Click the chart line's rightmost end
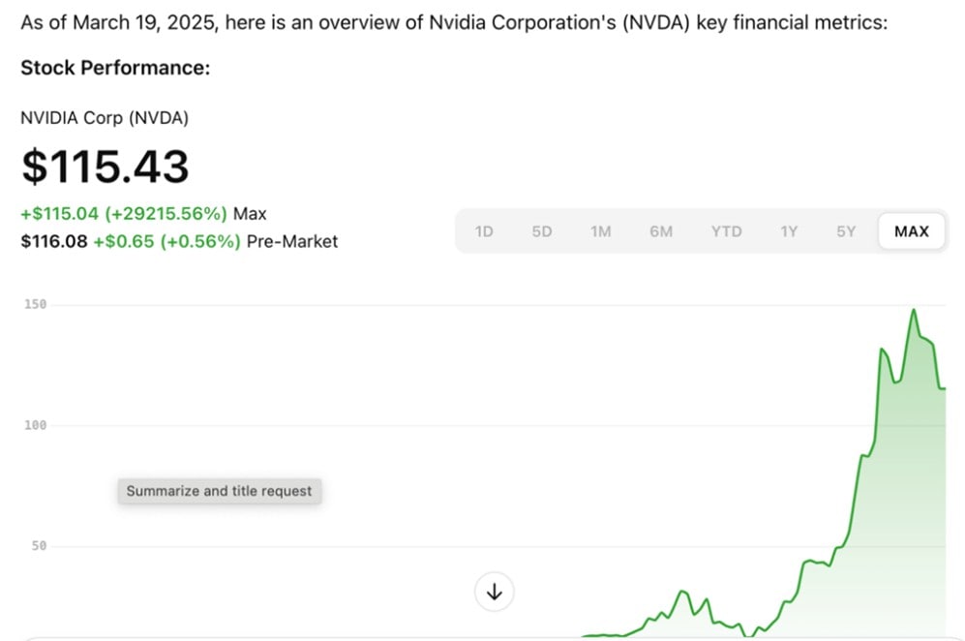 tap(945, 388)
